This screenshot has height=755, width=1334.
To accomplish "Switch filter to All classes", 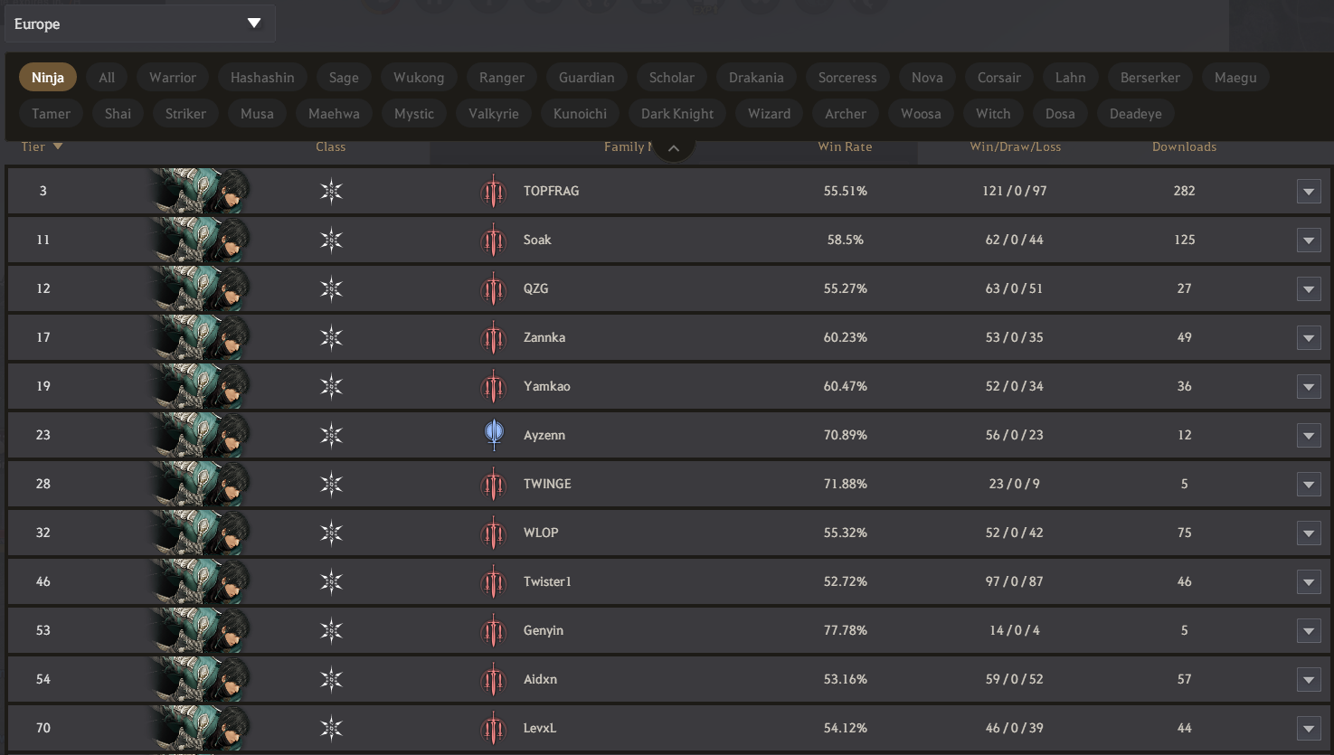I will pos(107,78).
